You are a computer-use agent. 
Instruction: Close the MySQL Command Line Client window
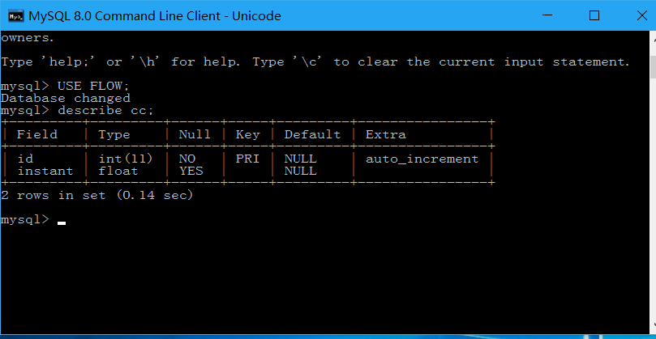point(641,15)
